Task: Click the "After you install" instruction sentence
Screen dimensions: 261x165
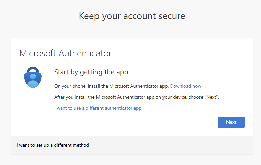Action: 136,97
